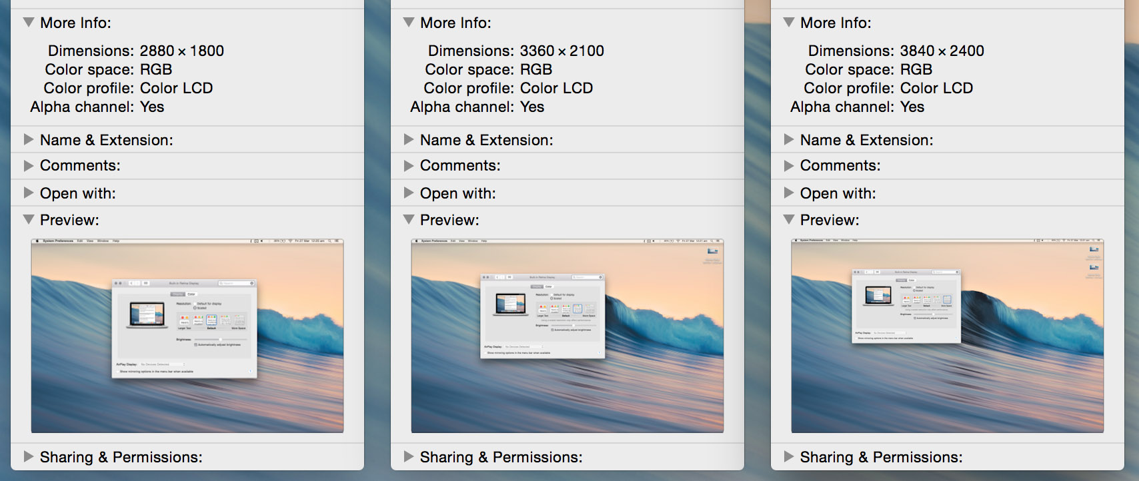The image size is (1139, 481).
Task: Click RGB color space value in 2880 × 1800 window
Action: pyautogui.click(x=156, y=69)
